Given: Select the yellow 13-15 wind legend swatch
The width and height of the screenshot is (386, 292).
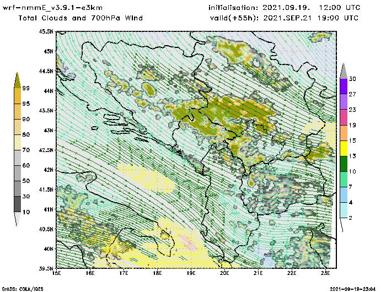Looking at the screenshot, I should [x=344, y=148].
